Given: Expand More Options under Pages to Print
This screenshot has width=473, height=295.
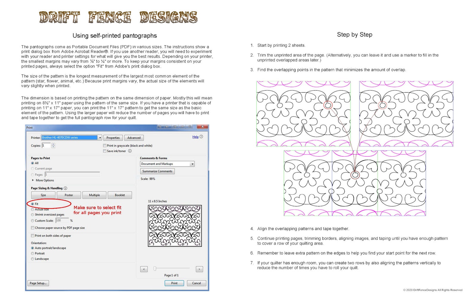Looking at the screenshot, I should point(43,180).
